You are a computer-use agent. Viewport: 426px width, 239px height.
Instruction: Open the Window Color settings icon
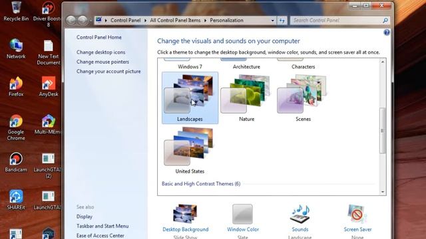click(x=242, y=214)
